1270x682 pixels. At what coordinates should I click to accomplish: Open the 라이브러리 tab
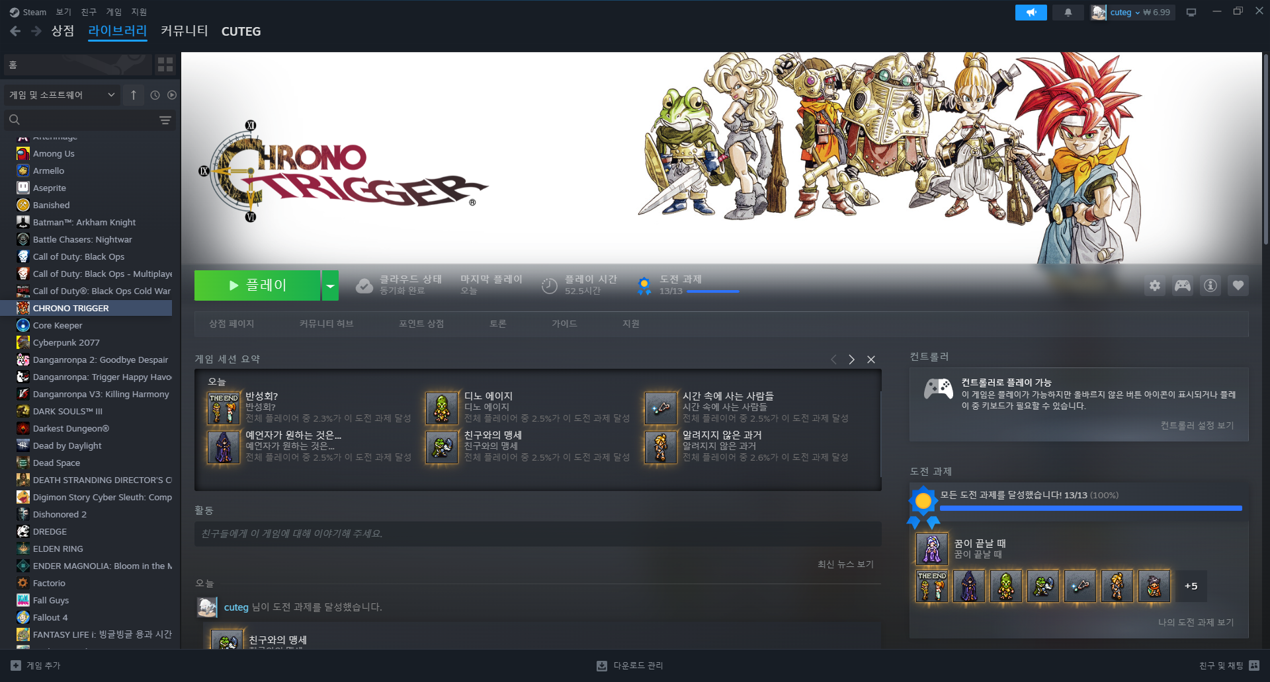pos(118,31)
